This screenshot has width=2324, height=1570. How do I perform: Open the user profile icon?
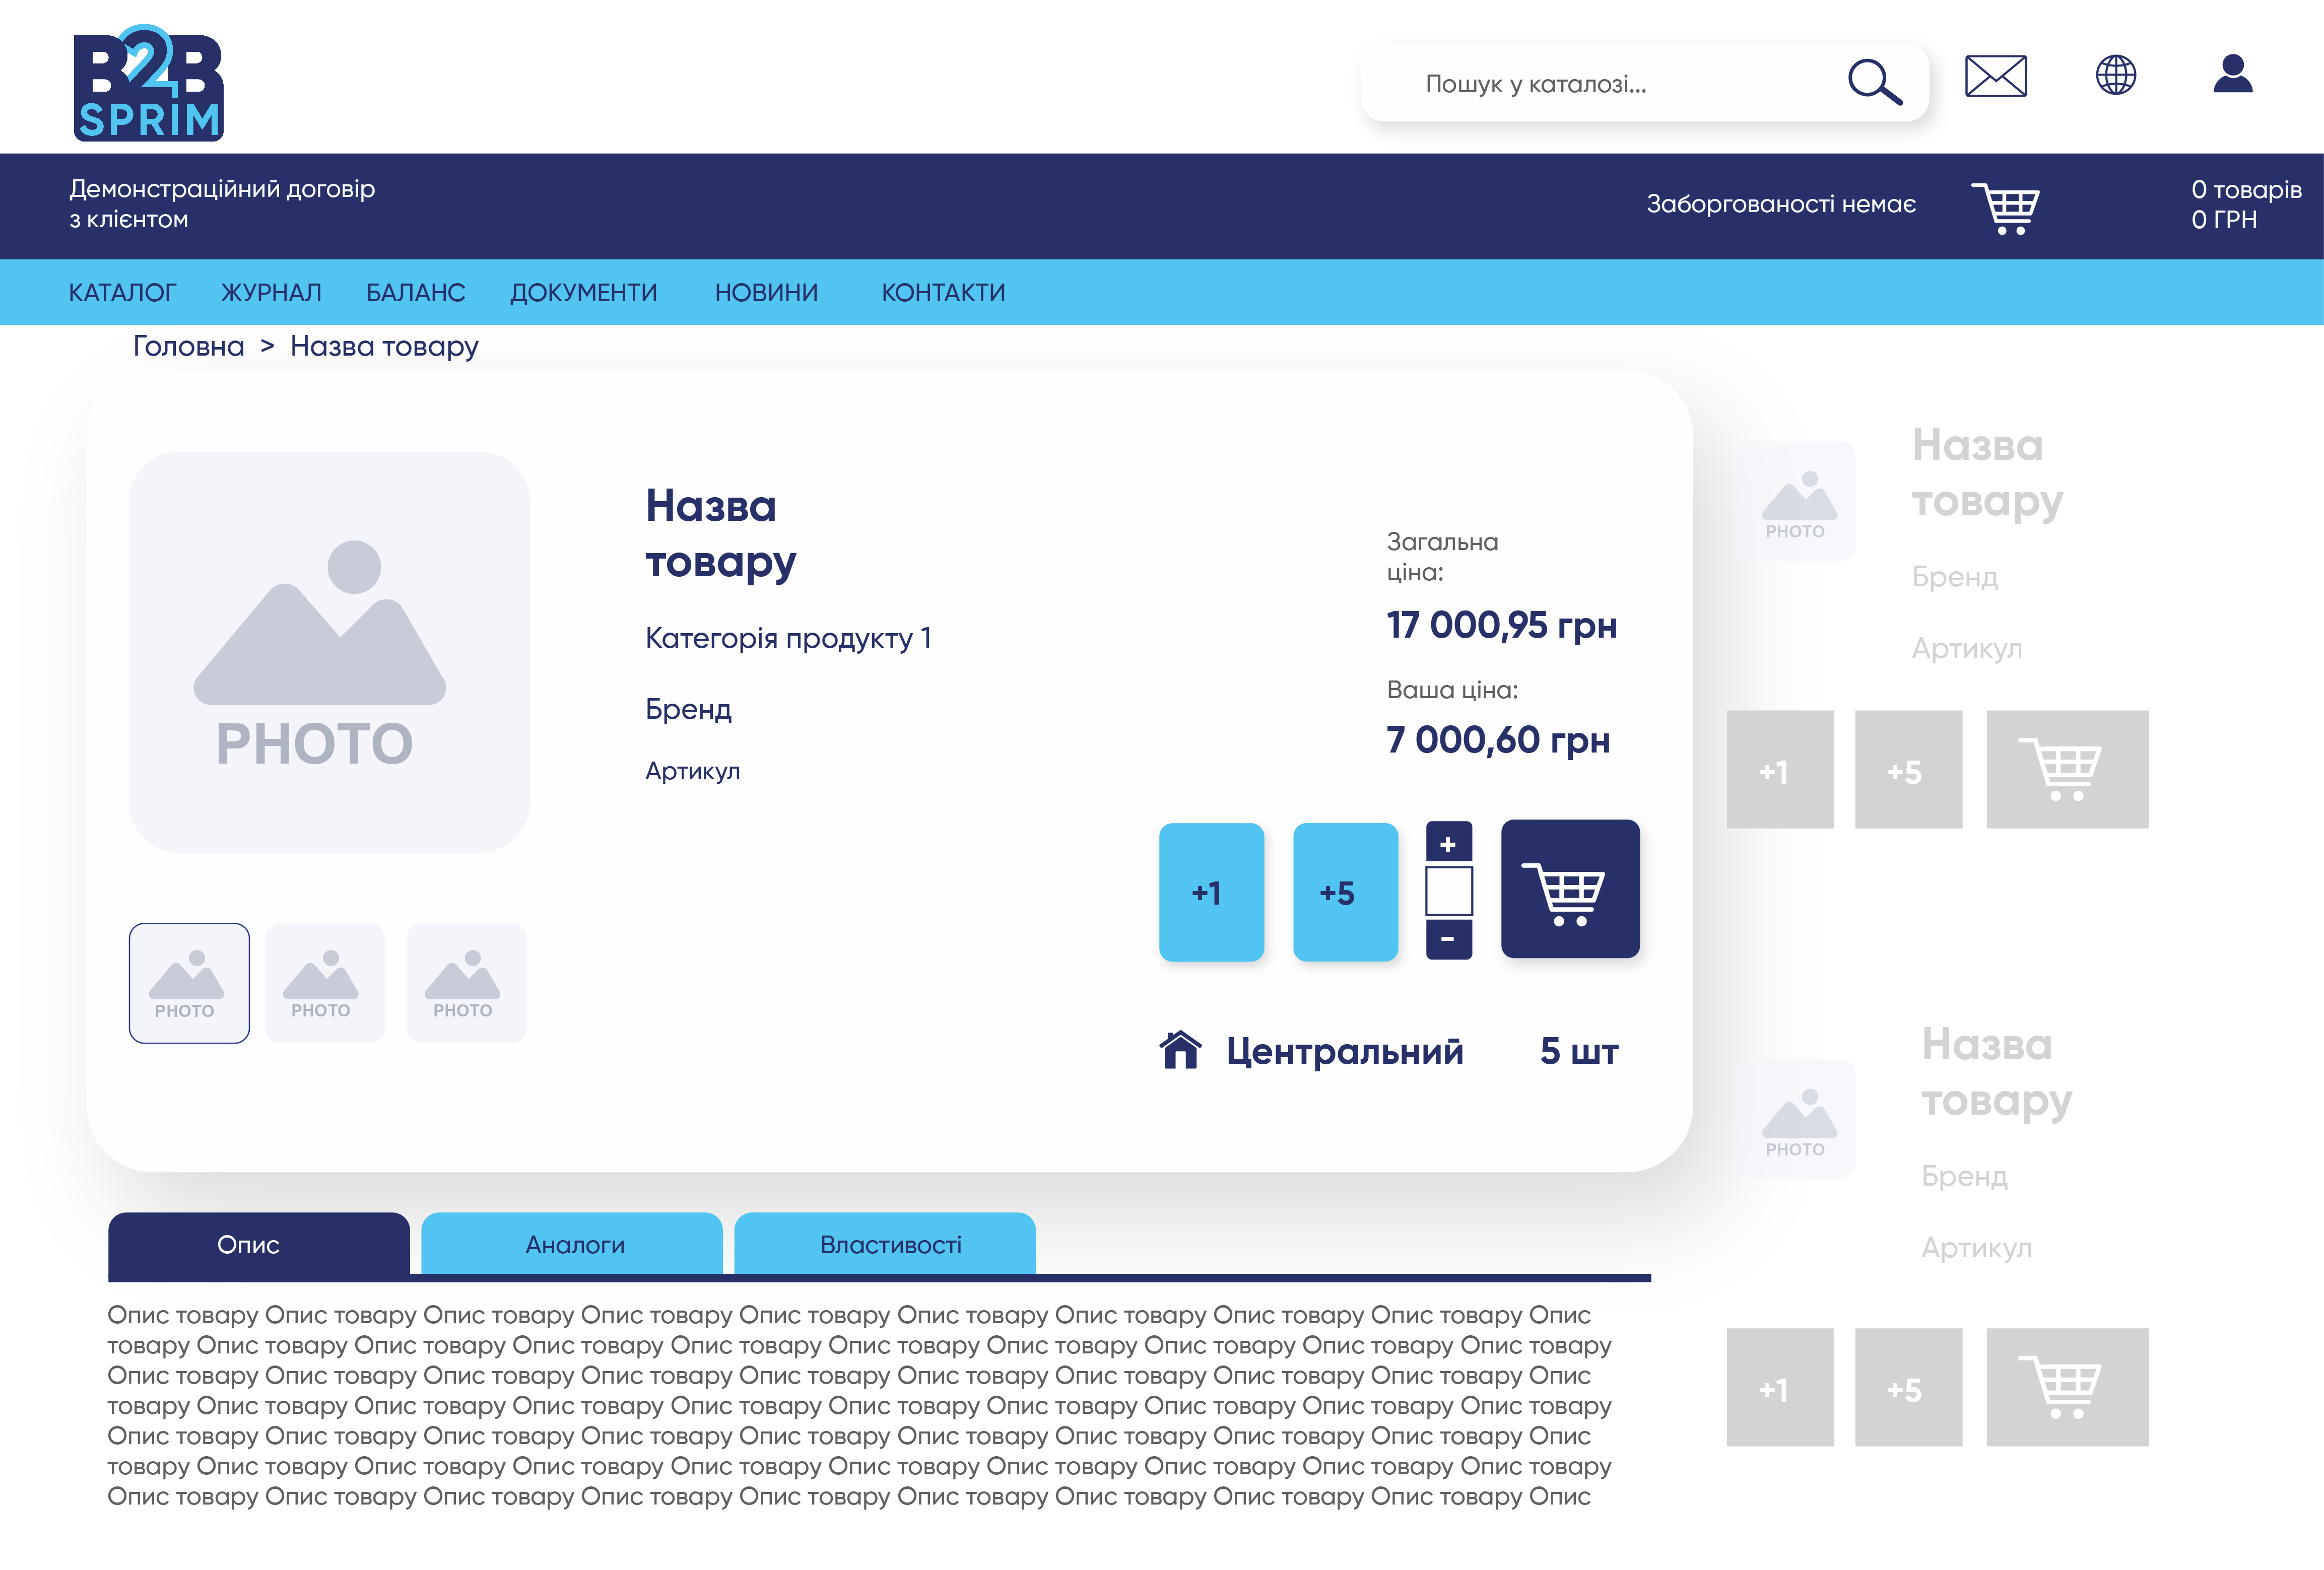2232,74
